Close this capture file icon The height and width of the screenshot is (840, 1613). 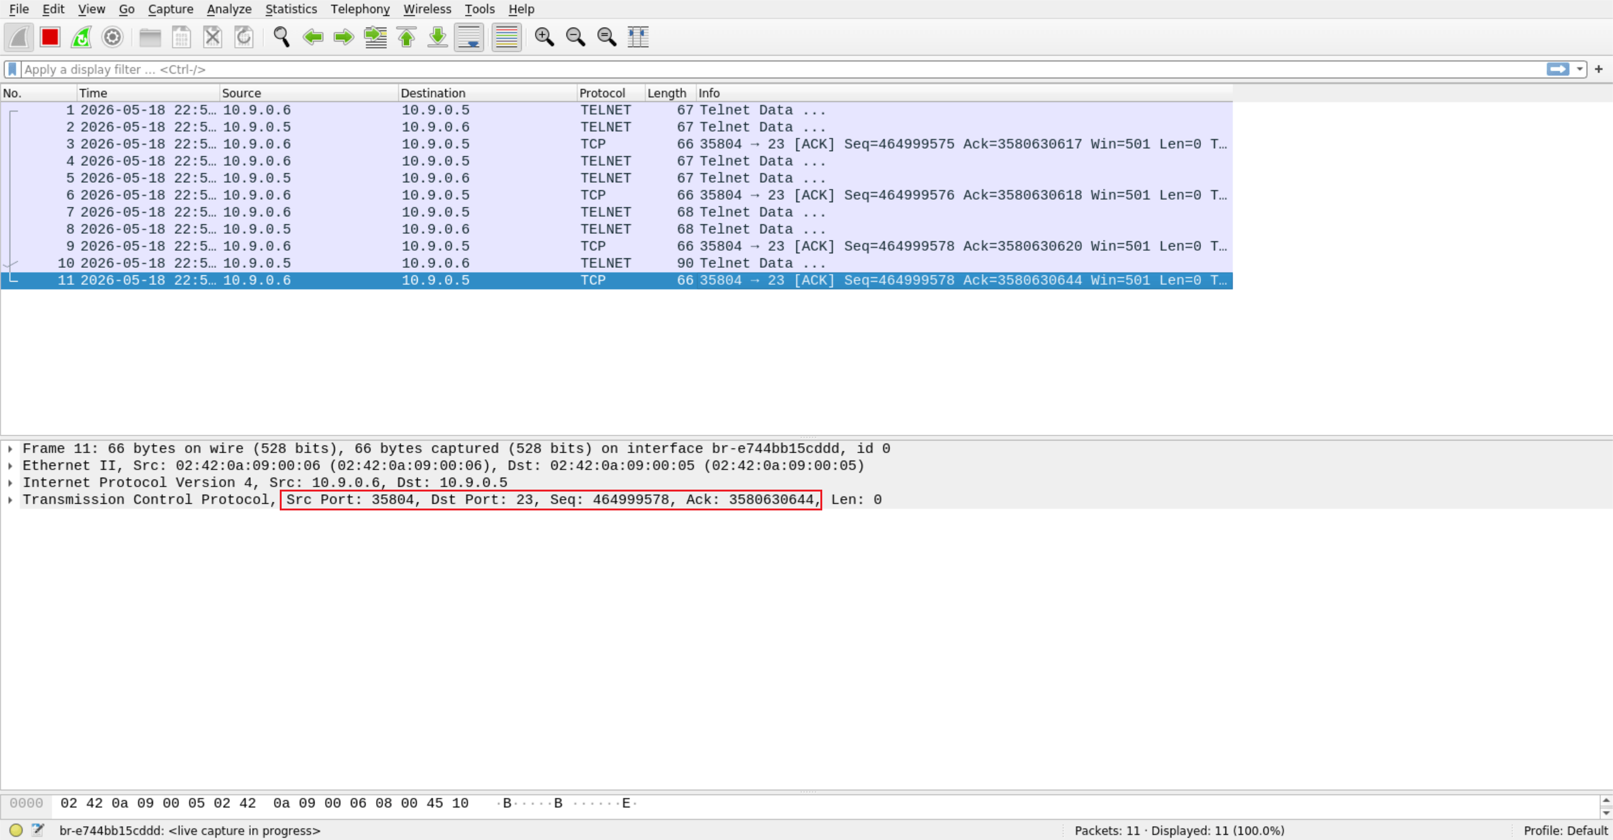(x=212, y=37)
